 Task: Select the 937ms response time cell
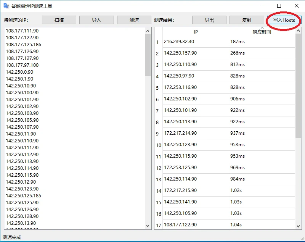point(262,133)
